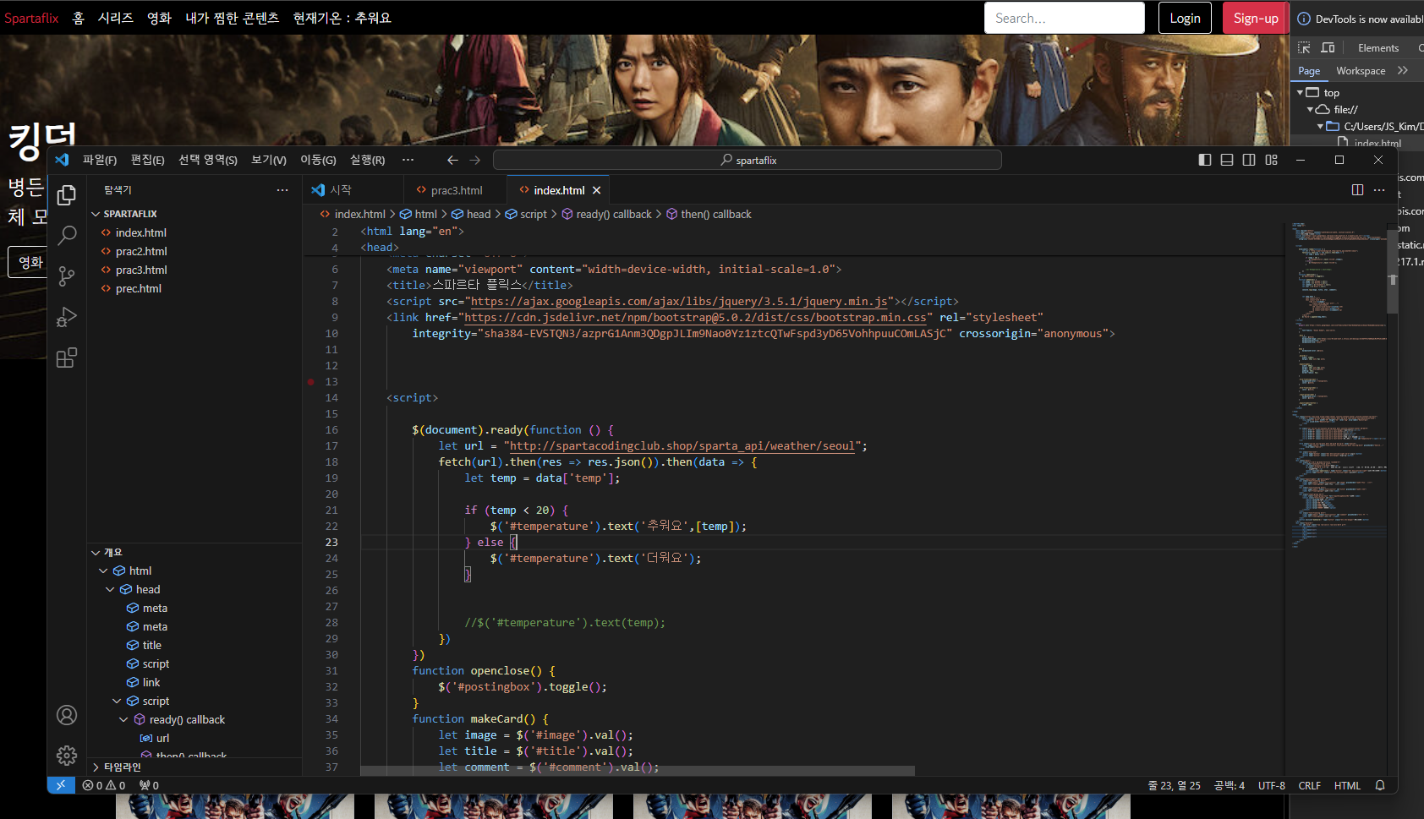Go to the 시리즈 nav link
This screenshot has height=819, width=1424.
(116, 18)
